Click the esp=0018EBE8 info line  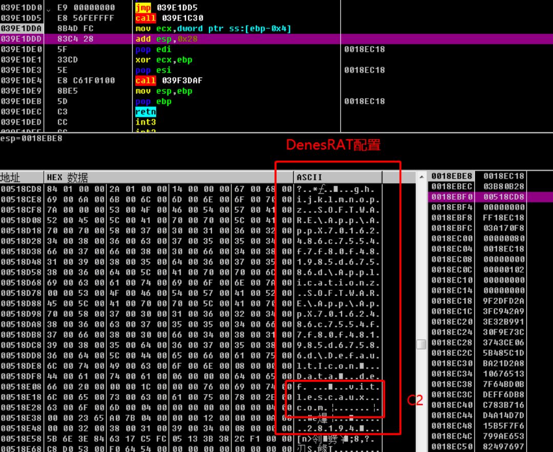(31, 139)
